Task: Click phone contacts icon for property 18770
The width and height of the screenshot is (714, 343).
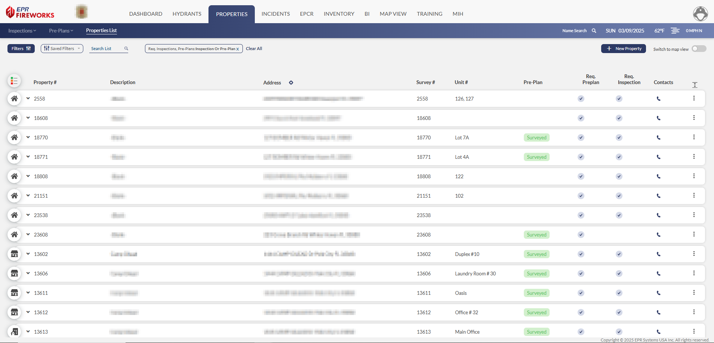Action: click(x=658, y=137)
